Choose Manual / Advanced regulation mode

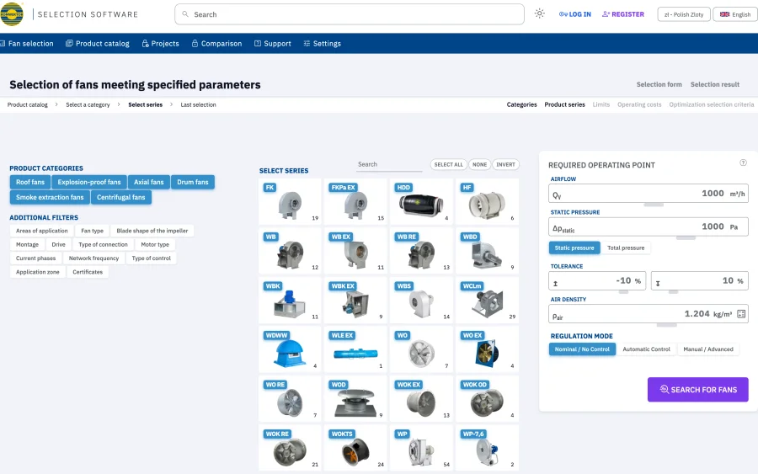tap(708, 349)
